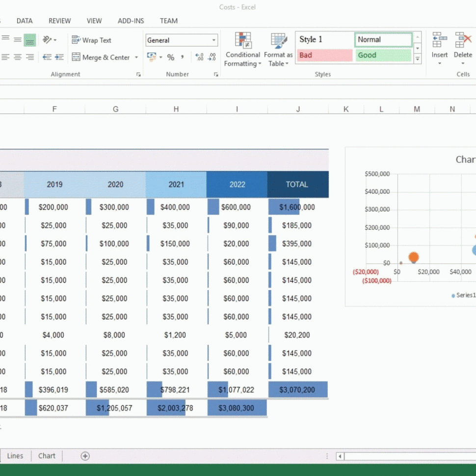The image size is (476, 476).
Task: Open the General number format dropdown
Action: [182, 40]
